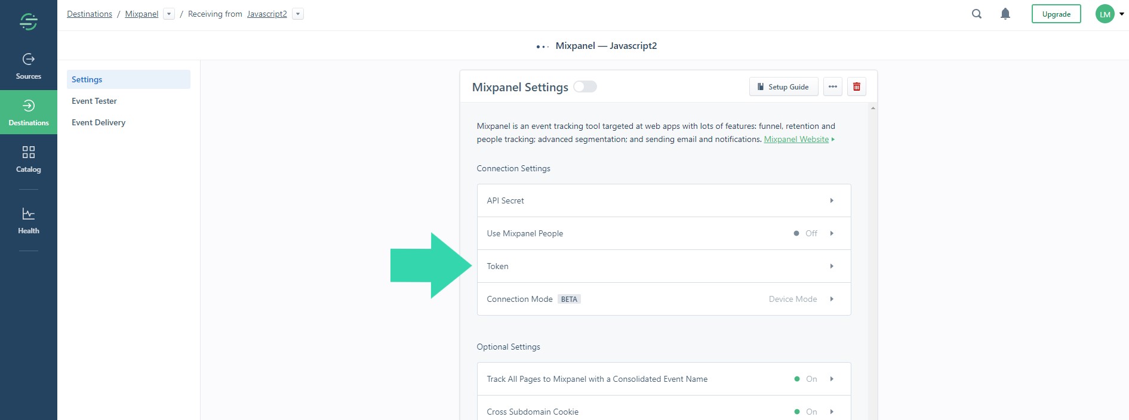Open Sources in the sidebar

click(x=28, y=66)
